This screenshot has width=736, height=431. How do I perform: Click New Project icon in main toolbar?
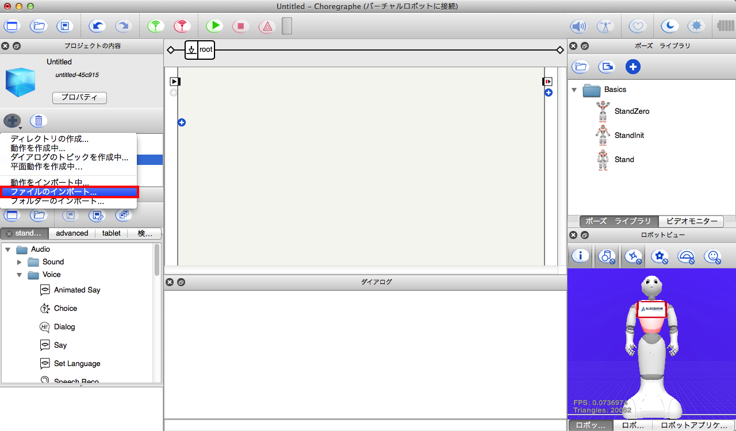[12, 26]
